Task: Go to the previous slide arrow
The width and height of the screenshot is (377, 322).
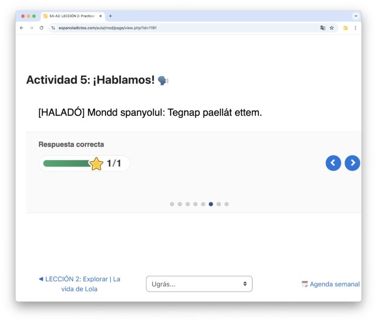Action: [333, 163]
